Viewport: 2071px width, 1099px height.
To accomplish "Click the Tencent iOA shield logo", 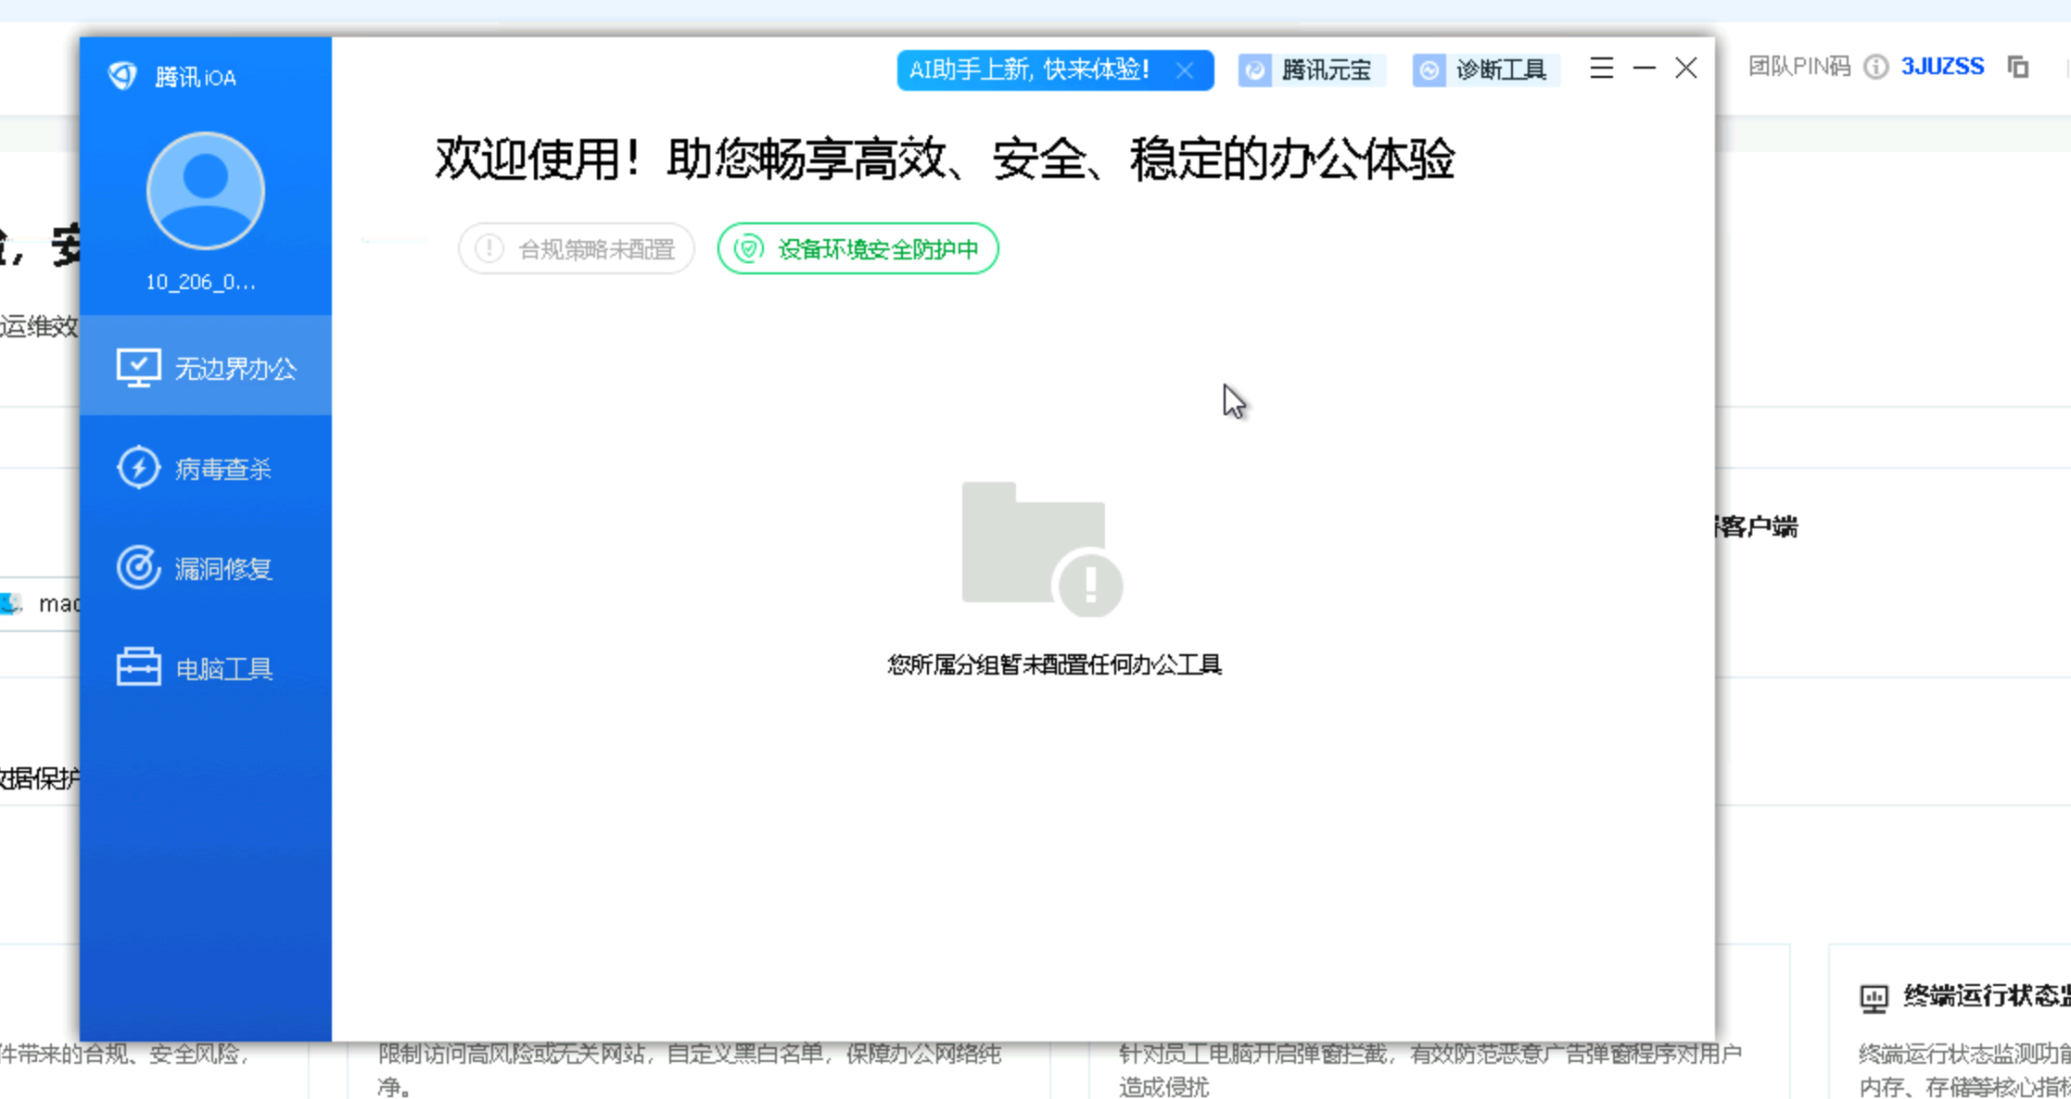I will click(x=122, y=75).
